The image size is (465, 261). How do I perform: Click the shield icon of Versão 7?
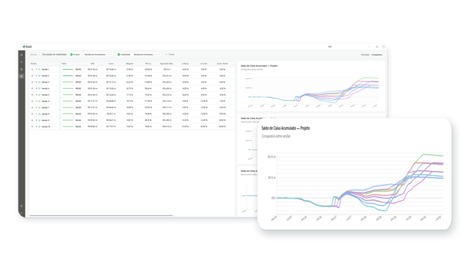[40, 107]
